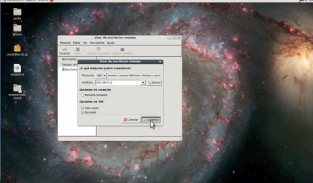The width and height of the screenshot is (313, 183).
Task: Open the Ayuda menu
Action: pos(110,43)
